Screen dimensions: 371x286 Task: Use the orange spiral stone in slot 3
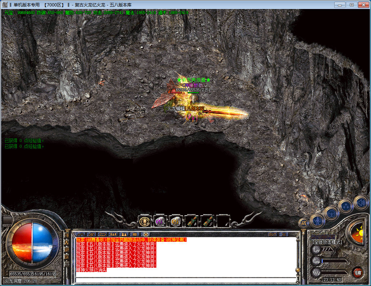(175, 221)
